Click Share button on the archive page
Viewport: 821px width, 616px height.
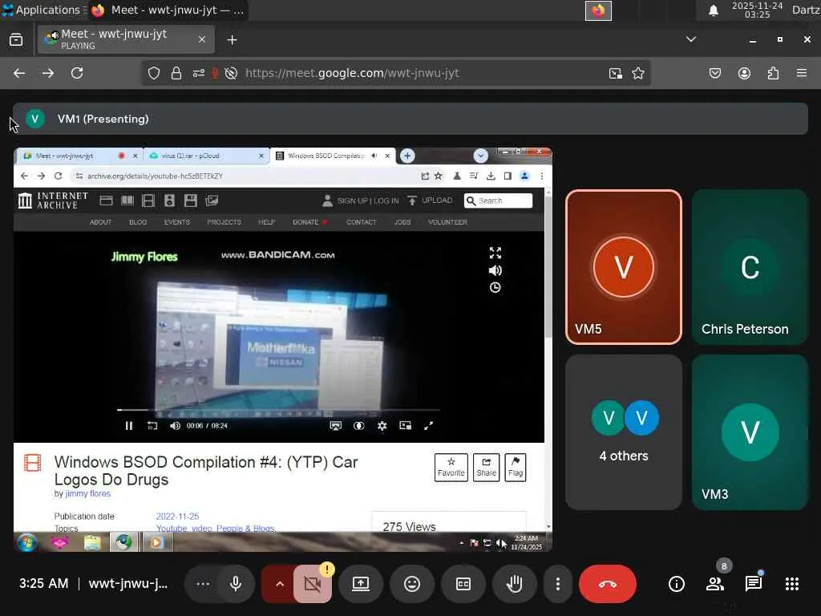tap(486, 467)
